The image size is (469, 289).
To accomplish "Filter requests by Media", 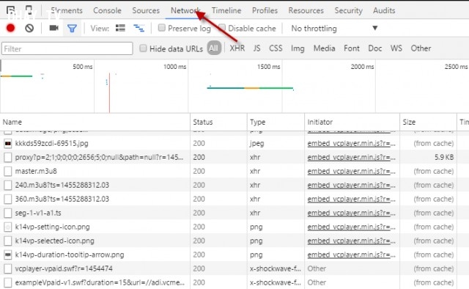I will [324, 48].
